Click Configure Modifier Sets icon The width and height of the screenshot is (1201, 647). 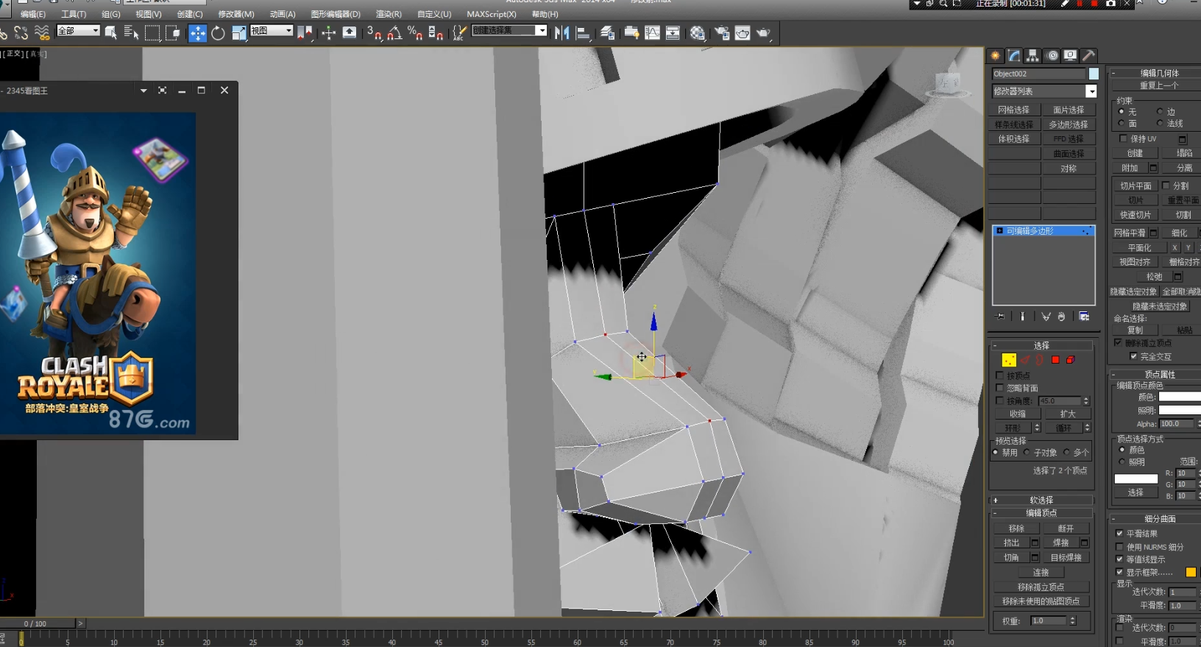[1084, 317]
